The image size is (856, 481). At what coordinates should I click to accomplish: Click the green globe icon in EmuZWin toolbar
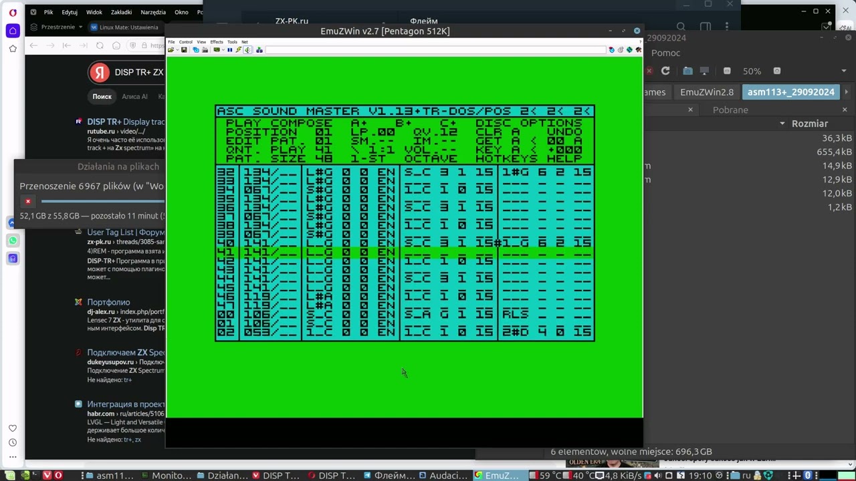629,50
